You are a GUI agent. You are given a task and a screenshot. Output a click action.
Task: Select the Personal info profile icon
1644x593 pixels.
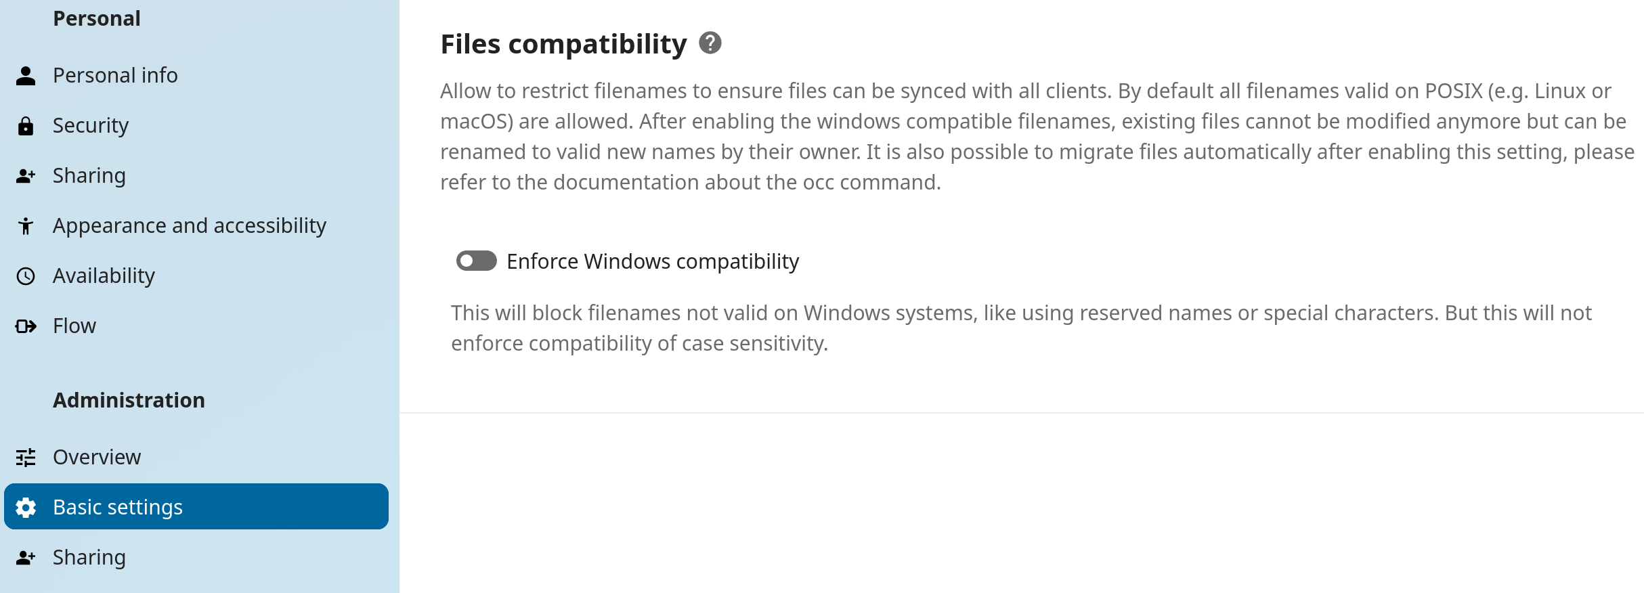click(26, 75)
